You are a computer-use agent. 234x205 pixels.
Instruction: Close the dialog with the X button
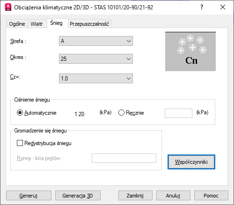pos(223,7)
